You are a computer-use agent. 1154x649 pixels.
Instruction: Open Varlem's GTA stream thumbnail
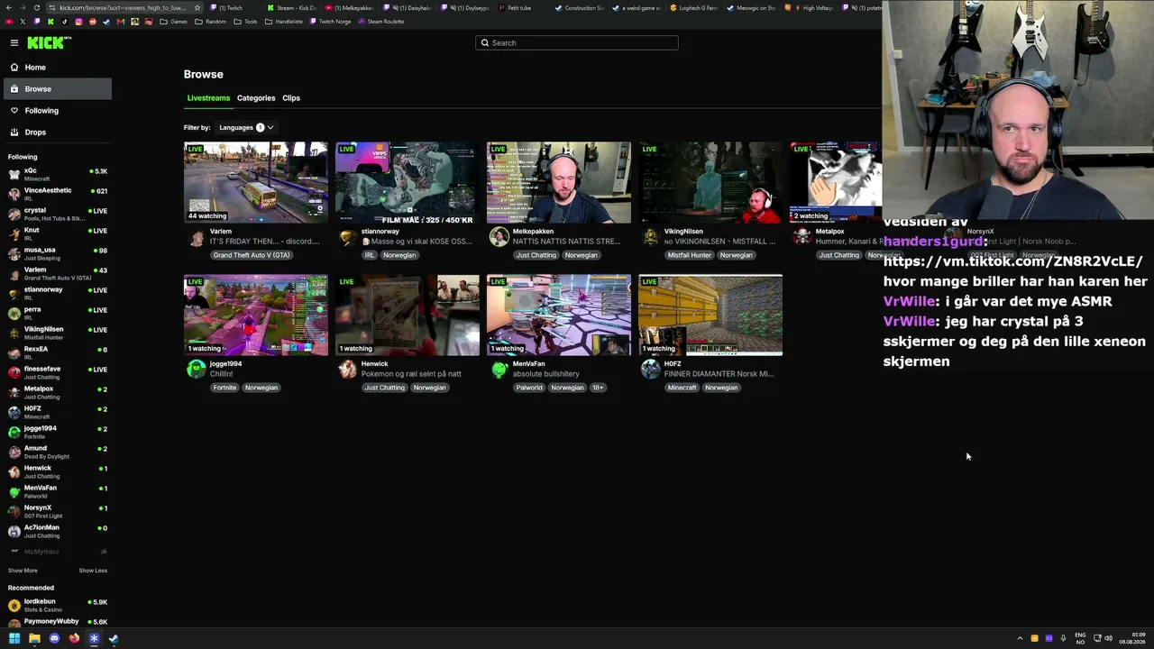tap(256, 182)
